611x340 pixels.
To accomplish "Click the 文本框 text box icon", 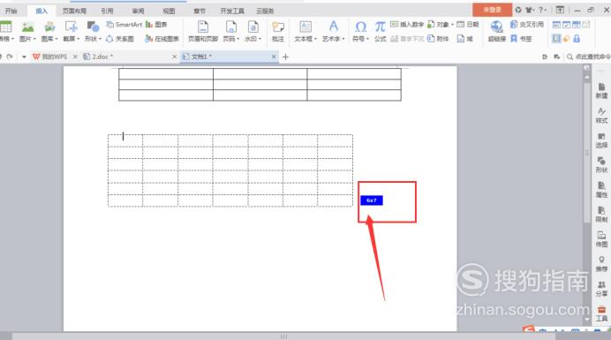I will pyautogui.click(x=305, y=26).
